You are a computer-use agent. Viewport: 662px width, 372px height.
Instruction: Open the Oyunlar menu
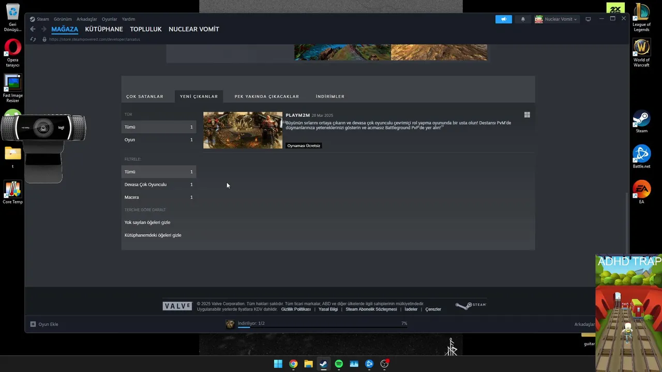110,19
